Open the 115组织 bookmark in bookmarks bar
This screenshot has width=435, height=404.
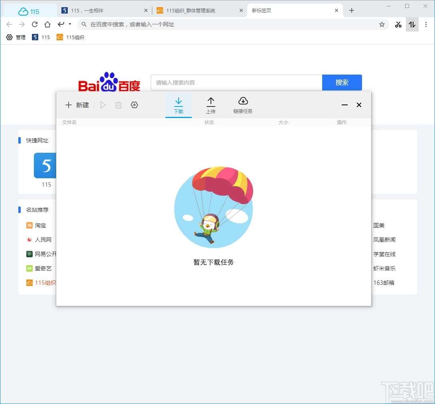point(71,37)
